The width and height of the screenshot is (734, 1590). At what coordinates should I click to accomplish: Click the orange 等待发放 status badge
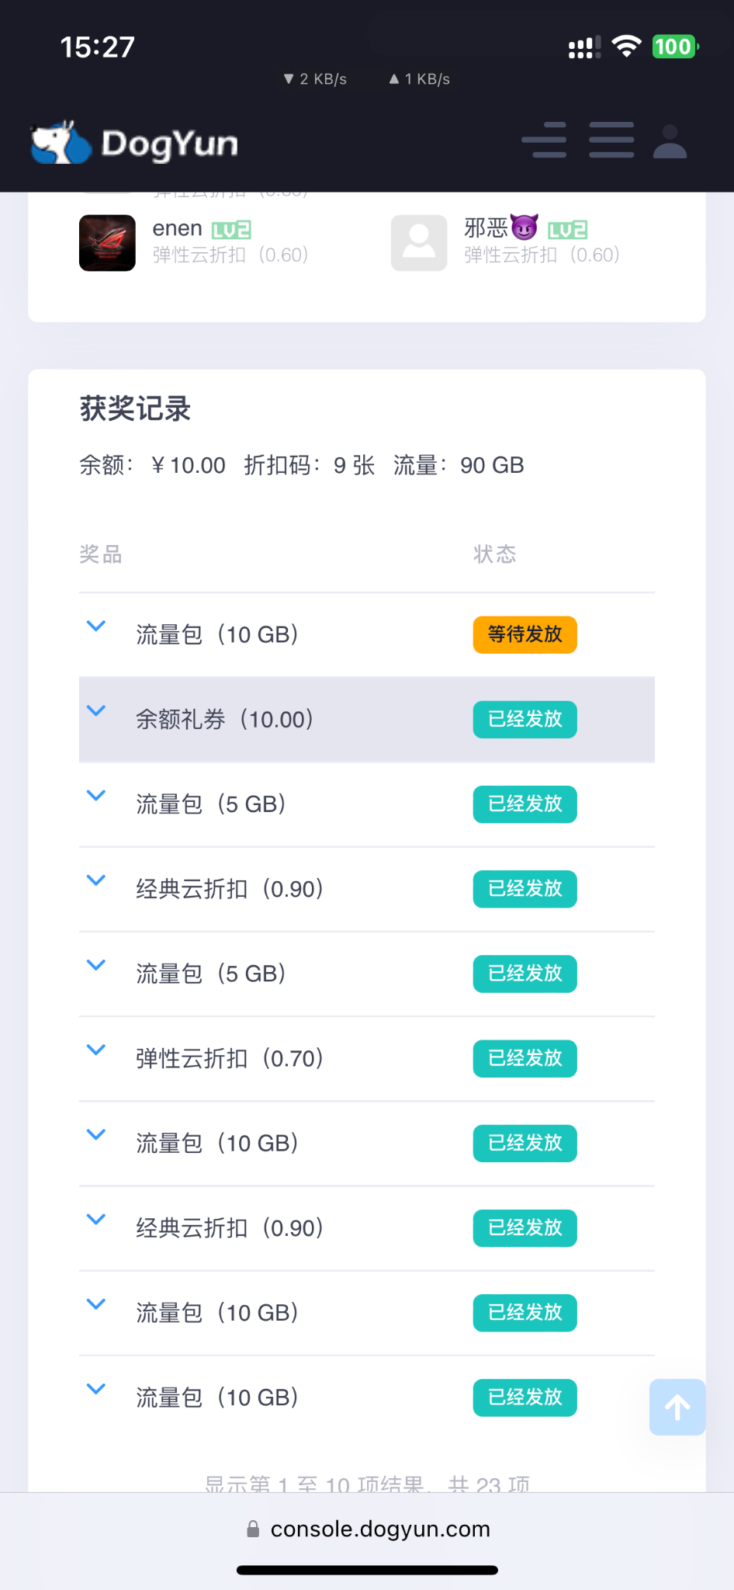point(525,634)
